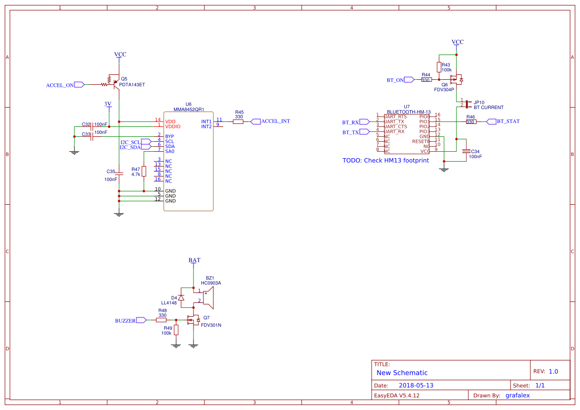Screen dimensions: 580x410
Task: Select the MMA8452QR1 U6 chip body
Action: 188,161
